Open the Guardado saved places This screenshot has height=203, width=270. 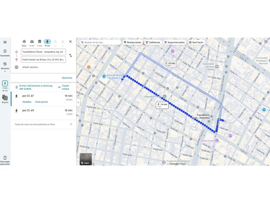tap(5, 53)
